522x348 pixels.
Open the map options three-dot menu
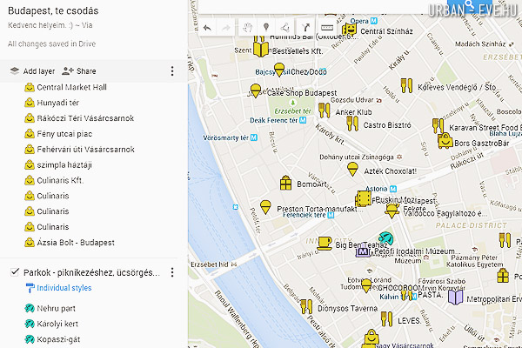(172, 71)
